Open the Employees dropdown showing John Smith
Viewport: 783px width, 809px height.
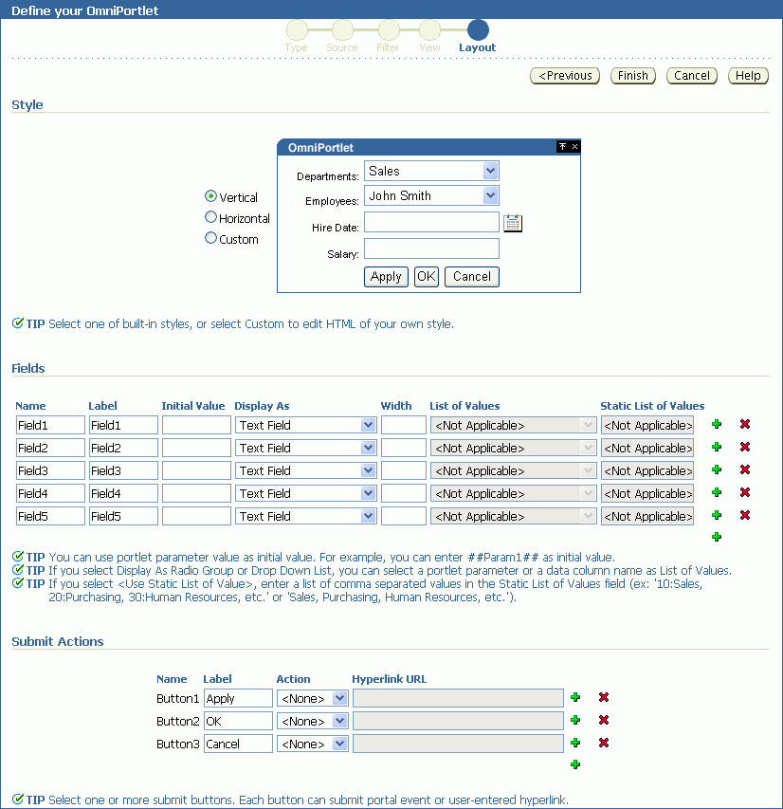pos(491,195)
